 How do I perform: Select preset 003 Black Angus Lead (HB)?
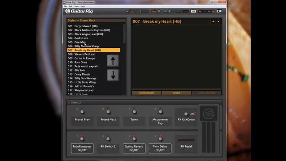[94, 34]
